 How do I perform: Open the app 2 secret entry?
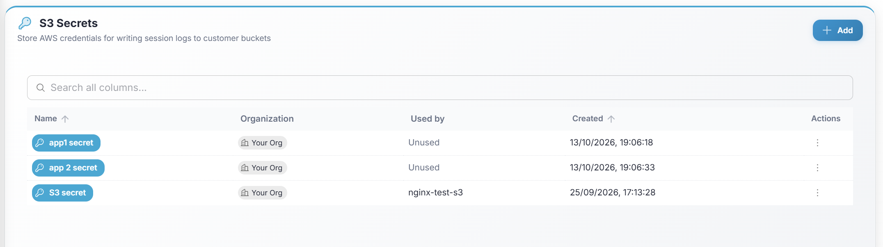68,168
